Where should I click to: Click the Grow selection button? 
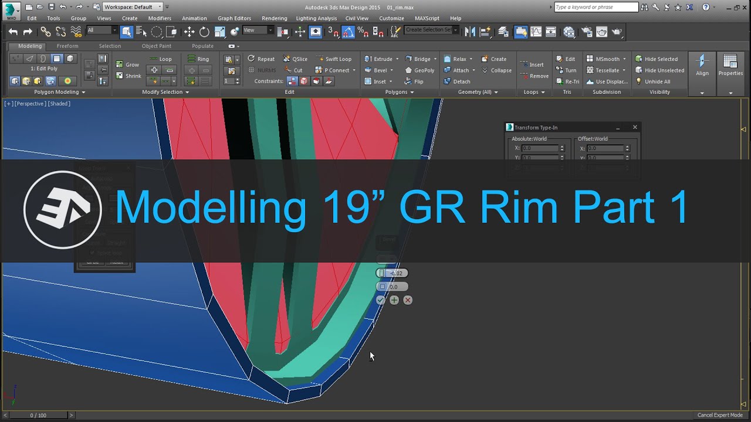128,64
